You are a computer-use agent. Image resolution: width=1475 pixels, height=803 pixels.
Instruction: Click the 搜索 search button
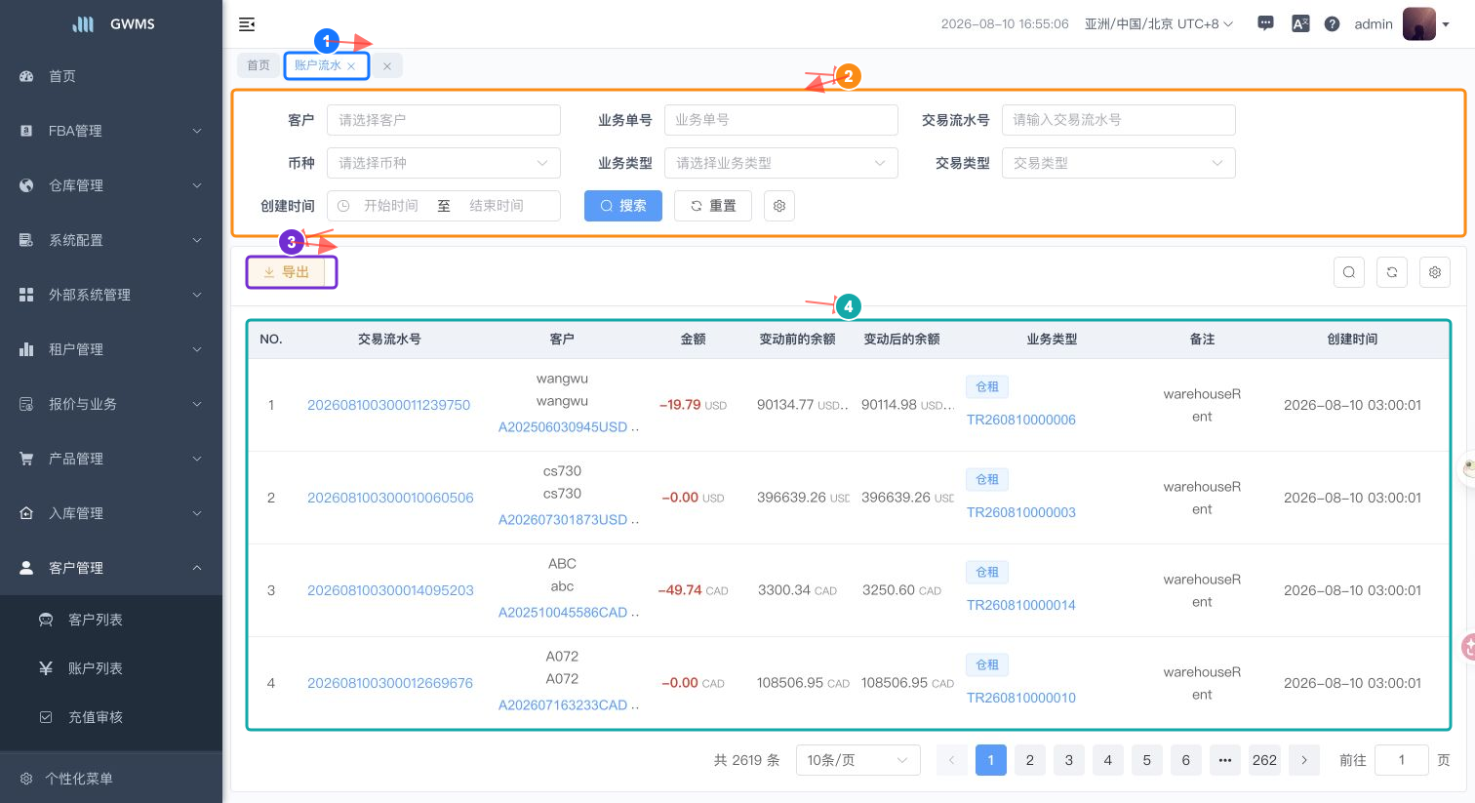(x=623, y=206)
